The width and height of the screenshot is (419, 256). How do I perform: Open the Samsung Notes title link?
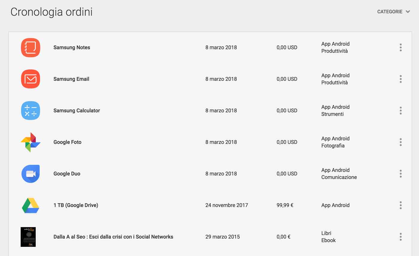click(x=72, y=47)
